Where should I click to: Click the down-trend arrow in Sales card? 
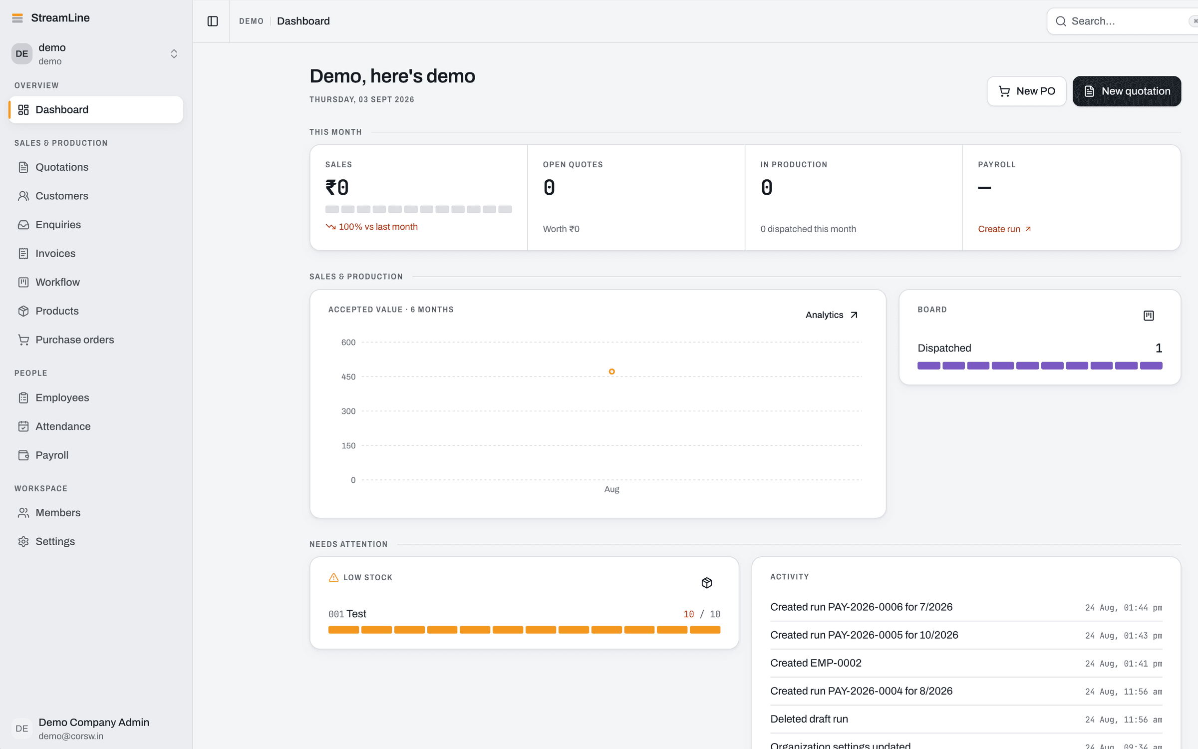click(330, 227)
